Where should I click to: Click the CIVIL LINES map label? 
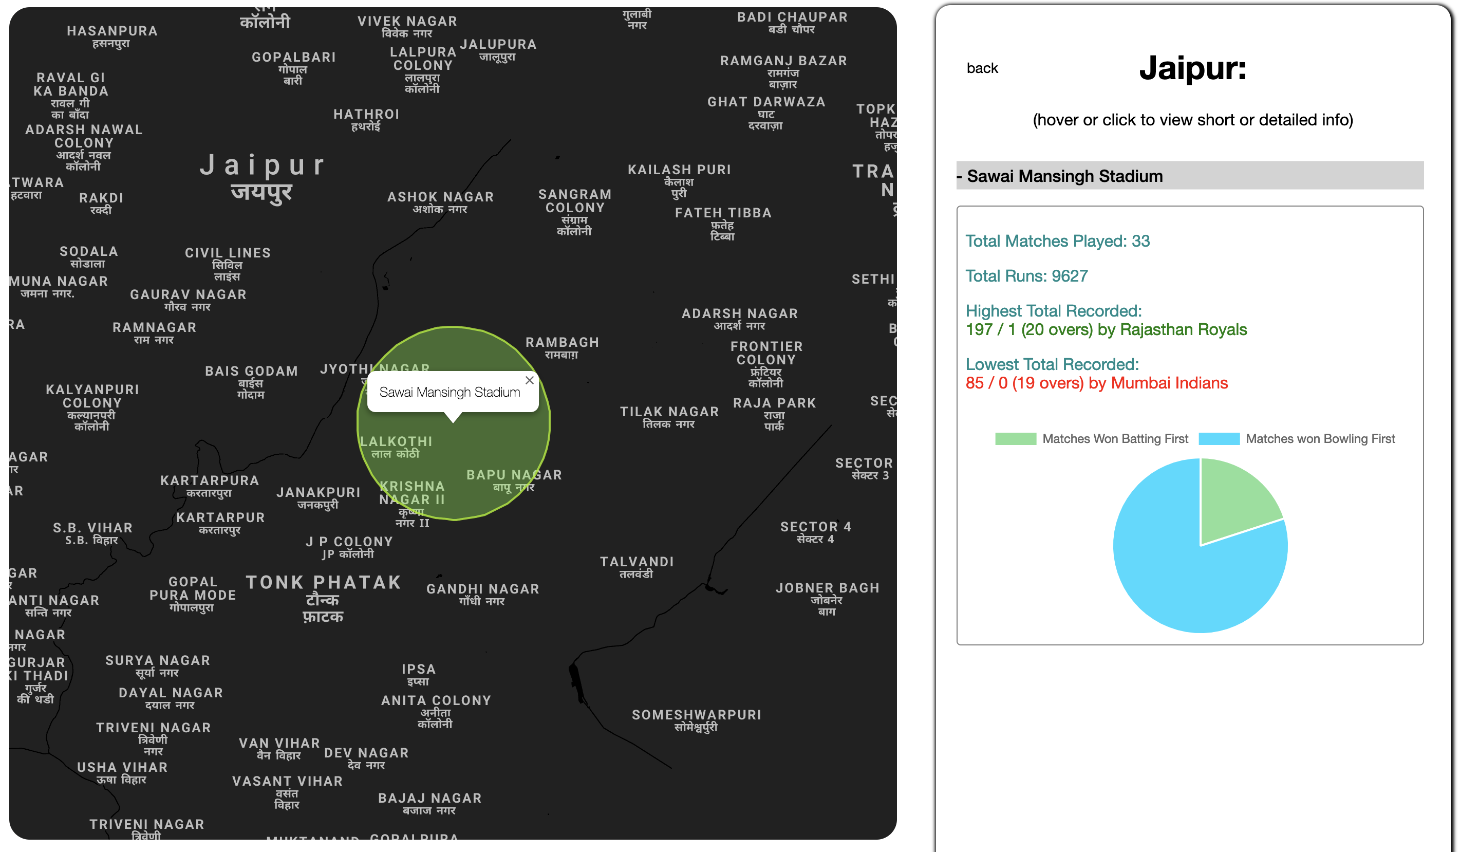228,253
